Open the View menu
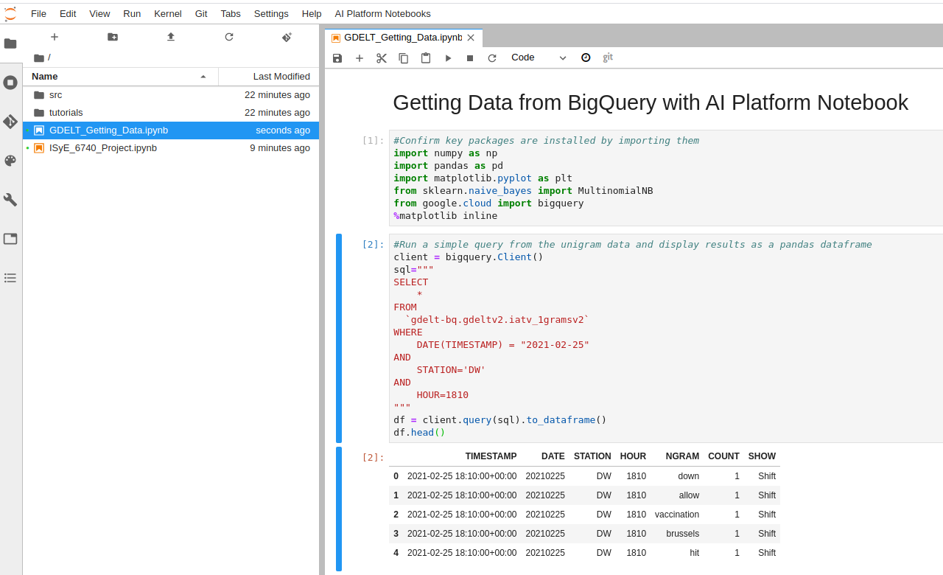 pos(100,13)
